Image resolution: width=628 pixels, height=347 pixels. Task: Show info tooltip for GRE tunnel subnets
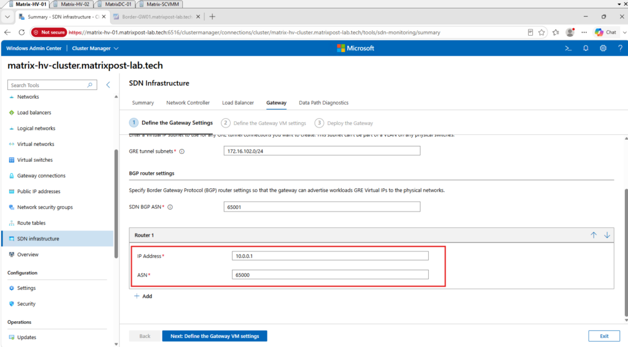click(x=182, y=151)
